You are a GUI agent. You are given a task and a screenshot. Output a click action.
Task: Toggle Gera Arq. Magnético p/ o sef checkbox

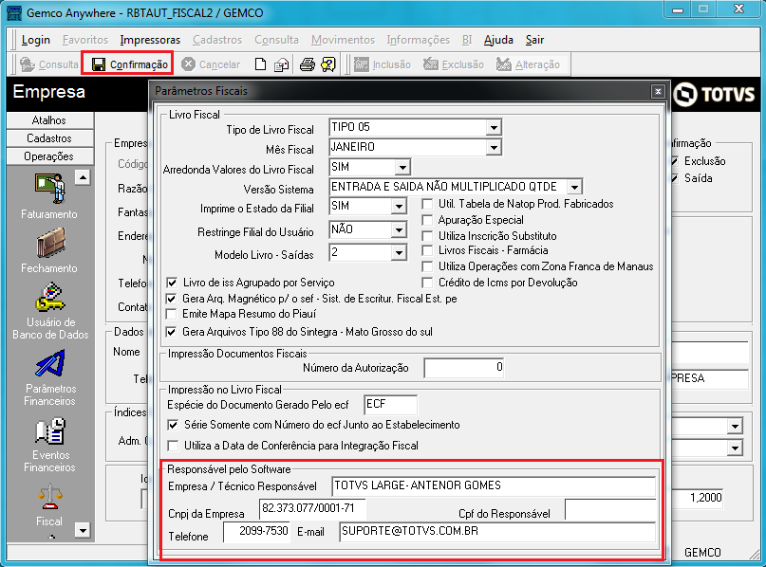[172, 299]
